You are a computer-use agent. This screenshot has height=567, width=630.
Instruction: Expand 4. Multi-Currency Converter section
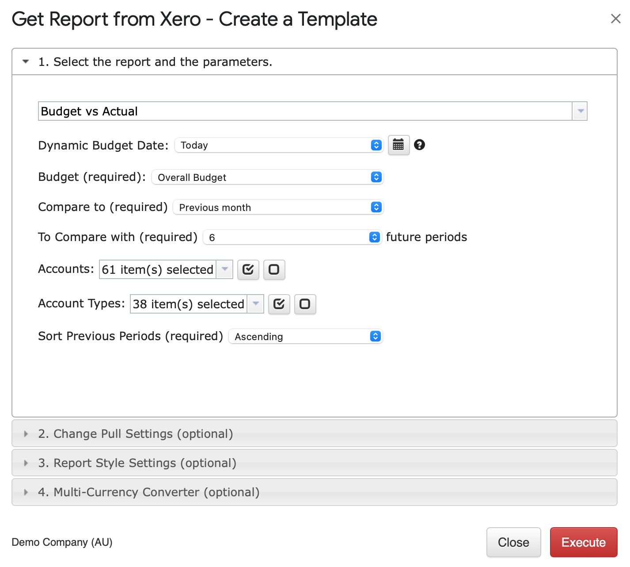click(314, 492)
